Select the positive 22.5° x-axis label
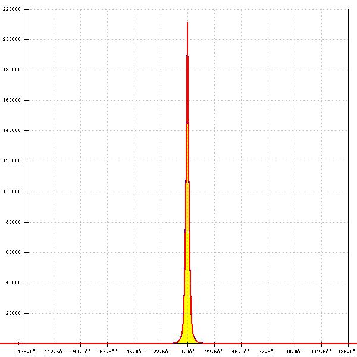The height and width of the screenshot is (357, 357). coord(214,352)
